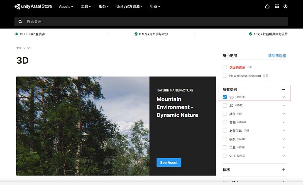Click the 清除筛选器 link
Image resolution: width=303 pixels, height=185 pixels.
[x=277, y=56]
